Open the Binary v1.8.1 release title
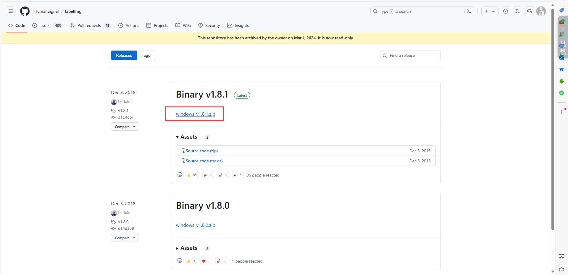 pyautogui.click(x=202, y=94)
